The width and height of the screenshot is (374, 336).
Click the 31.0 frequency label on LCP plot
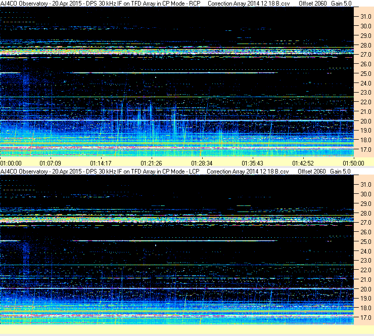366,185
